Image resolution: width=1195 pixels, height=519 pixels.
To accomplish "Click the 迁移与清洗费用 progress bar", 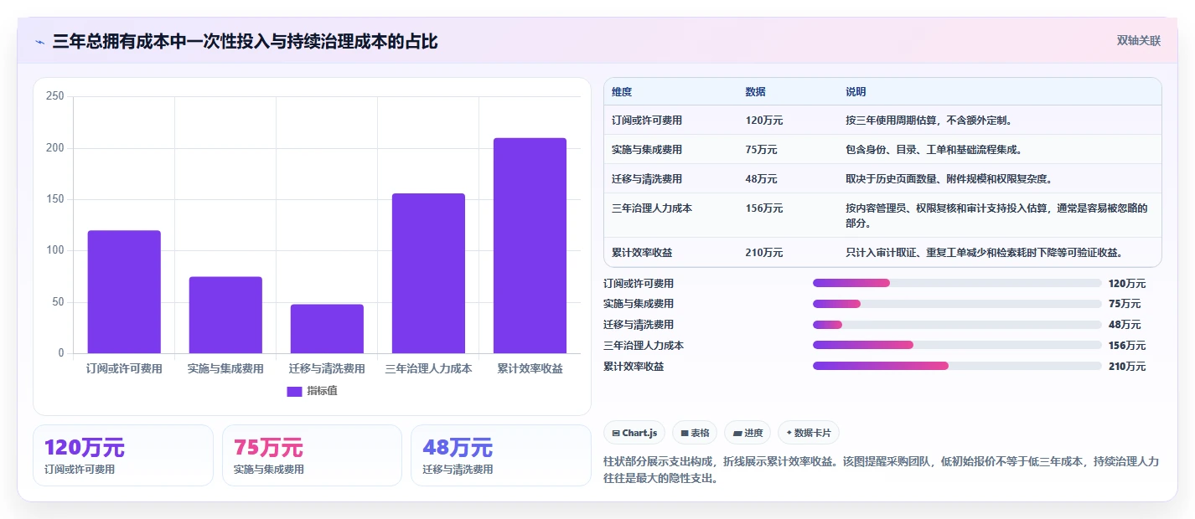I will point(957,325).
